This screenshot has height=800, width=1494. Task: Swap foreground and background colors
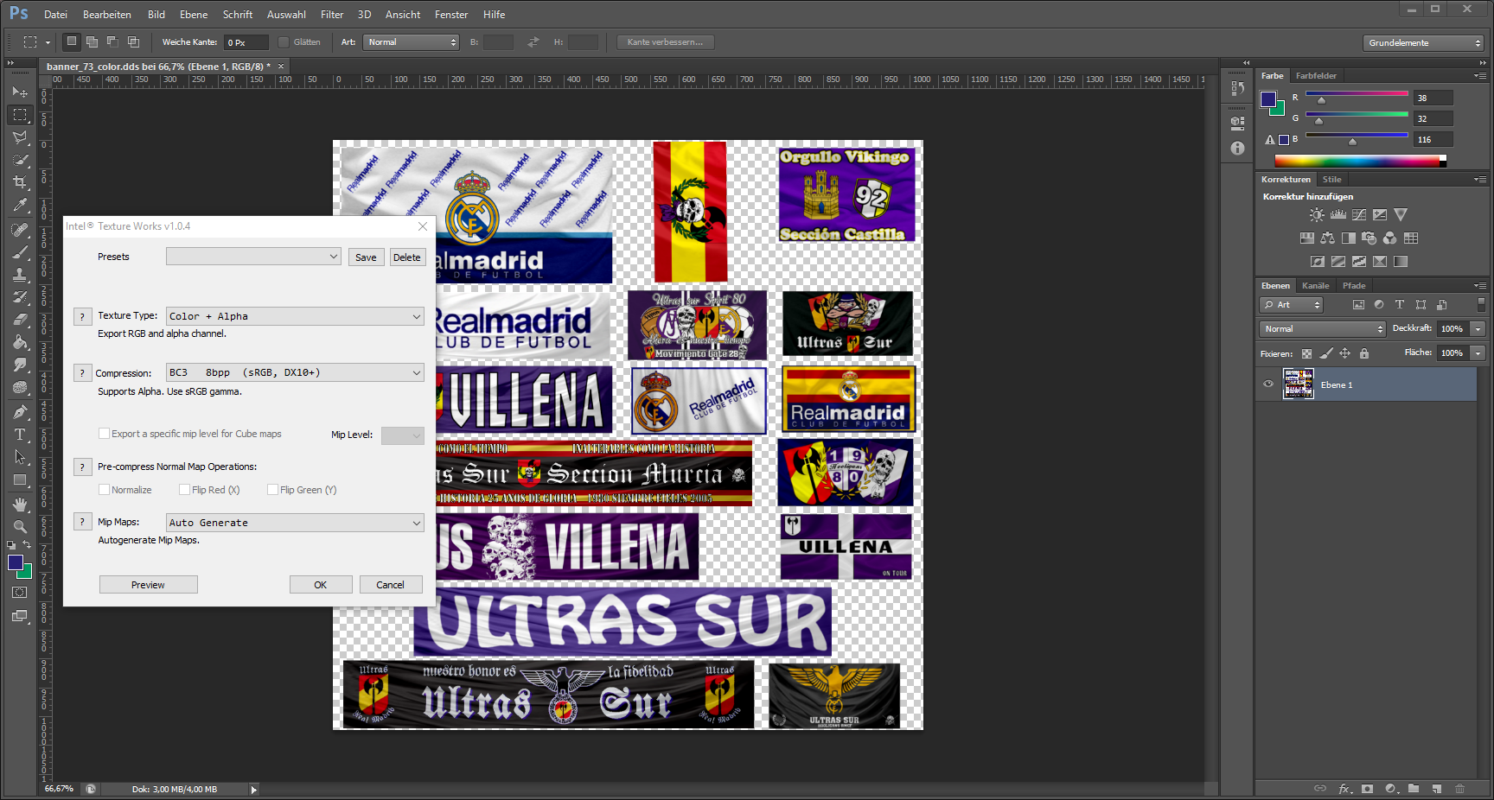(28, 545)
